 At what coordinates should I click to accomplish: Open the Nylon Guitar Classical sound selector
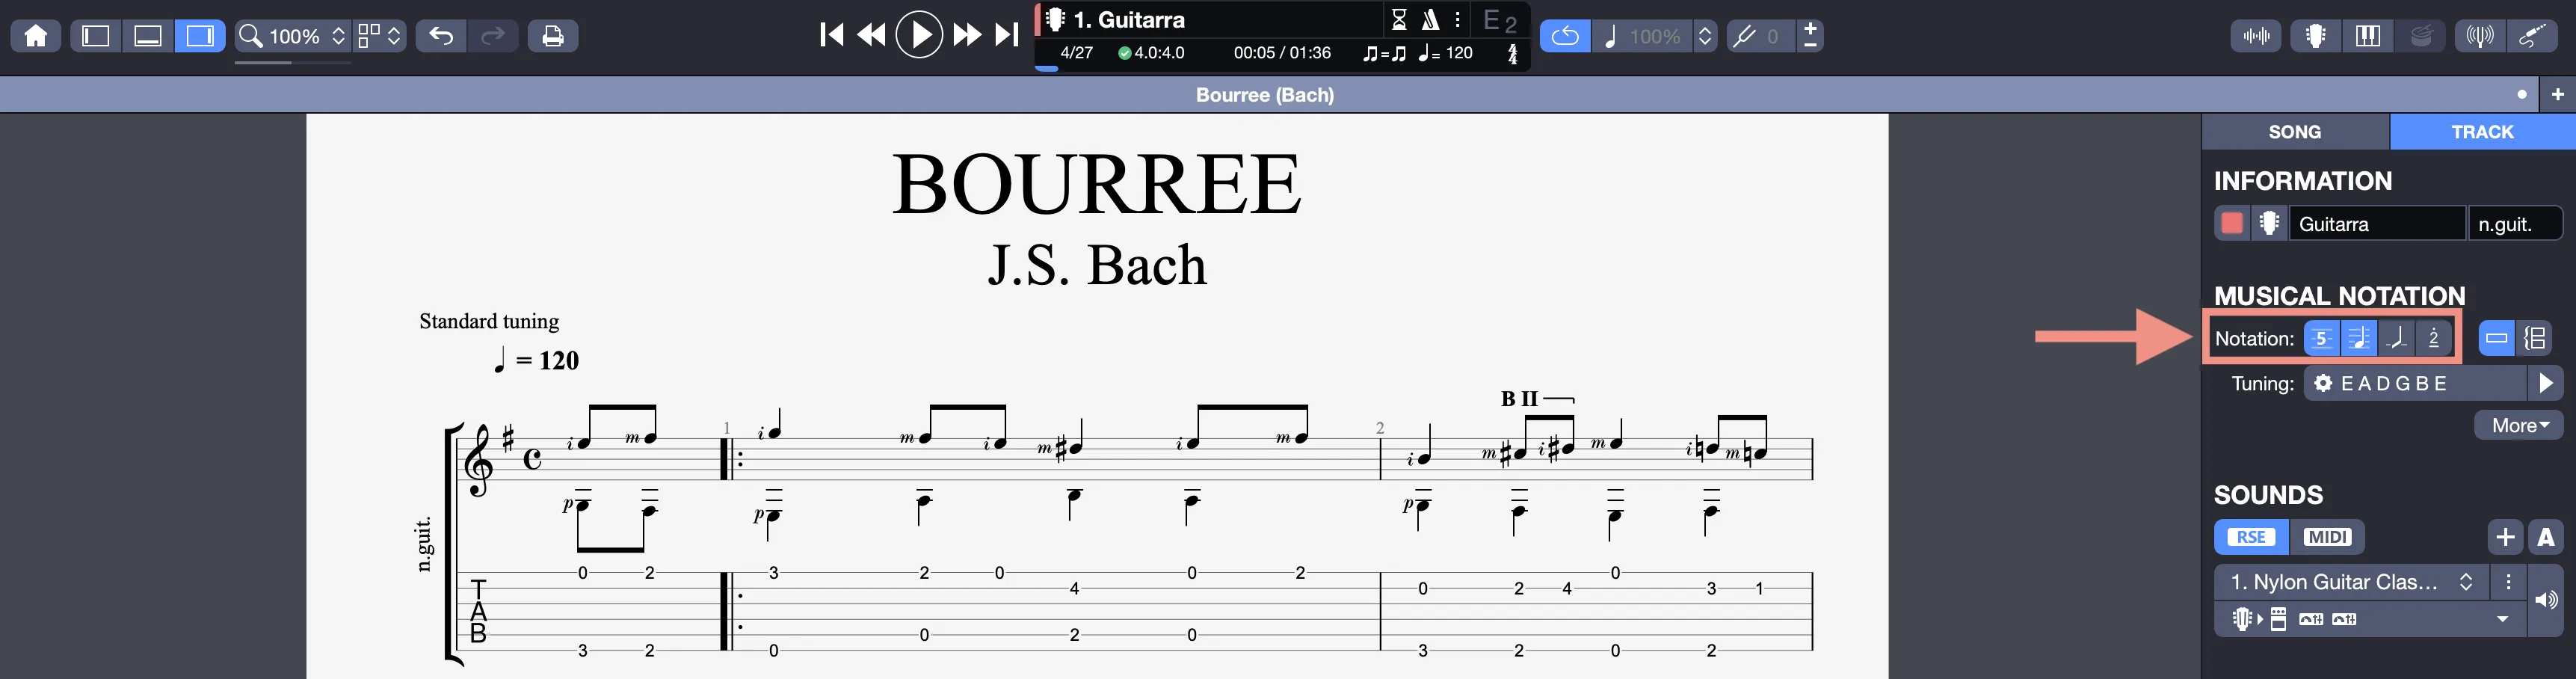(x=2353, y=582)
